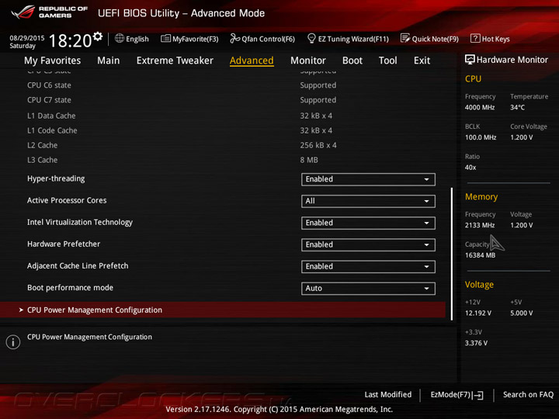Click the Qfan Control fan icon
559x419 pixels.
point(234,38)
